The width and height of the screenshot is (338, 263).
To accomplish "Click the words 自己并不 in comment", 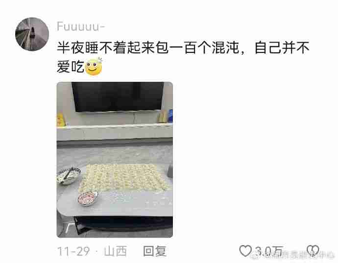I will click(x=282, y=48).
